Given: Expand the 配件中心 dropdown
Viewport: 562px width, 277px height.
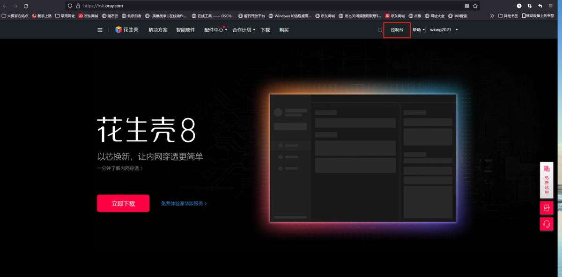Looking at the screenshot, I should pos(216,30).
